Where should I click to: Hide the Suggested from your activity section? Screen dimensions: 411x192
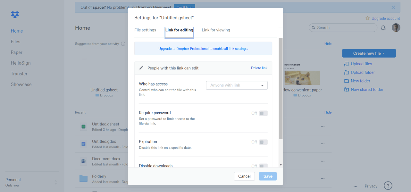tap(328, 44)
